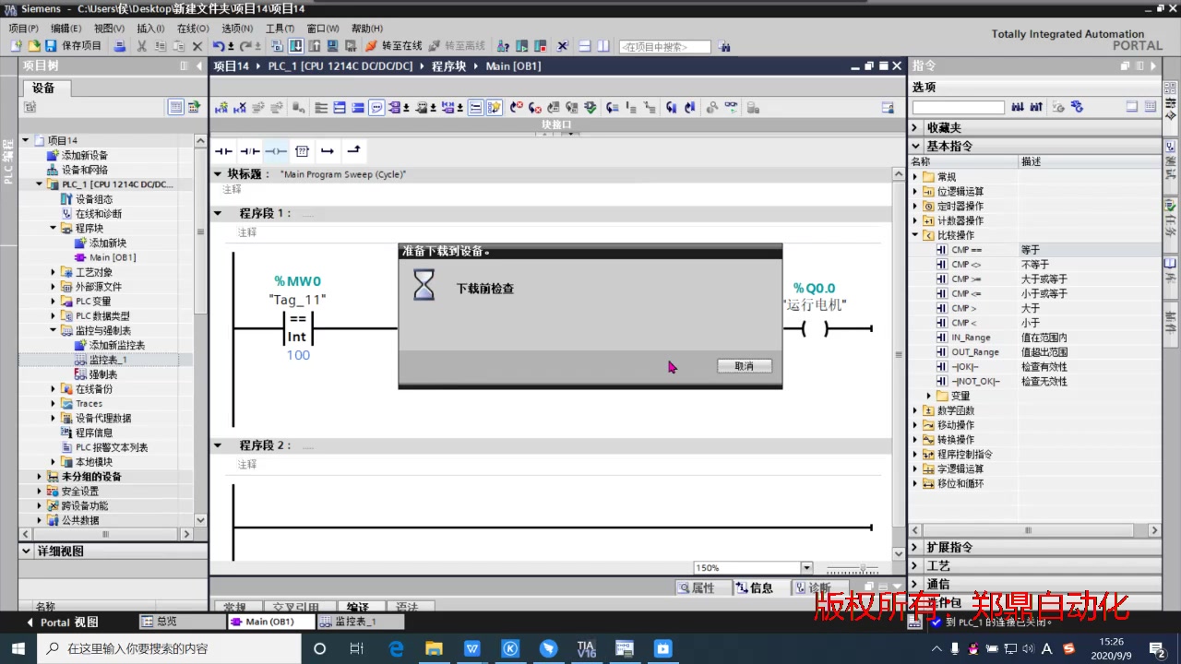Screen dimensions: 1181x664
Task: Click the upload from device icon
Action: click(x=315, y=45)
